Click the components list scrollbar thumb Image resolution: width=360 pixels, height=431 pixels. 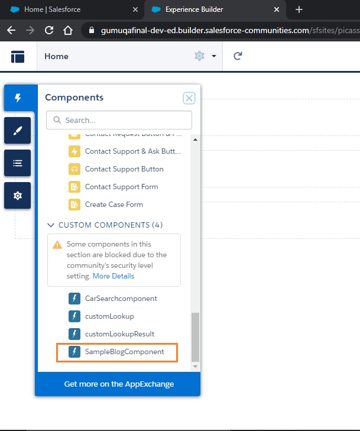coord(195,337)
